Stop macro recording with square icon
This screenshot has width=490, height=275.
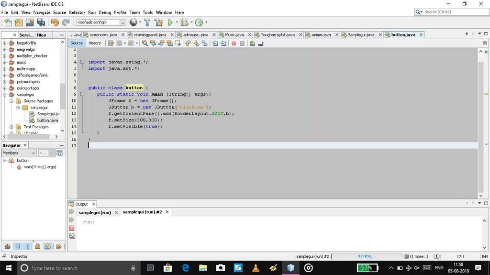coord(242,44)
